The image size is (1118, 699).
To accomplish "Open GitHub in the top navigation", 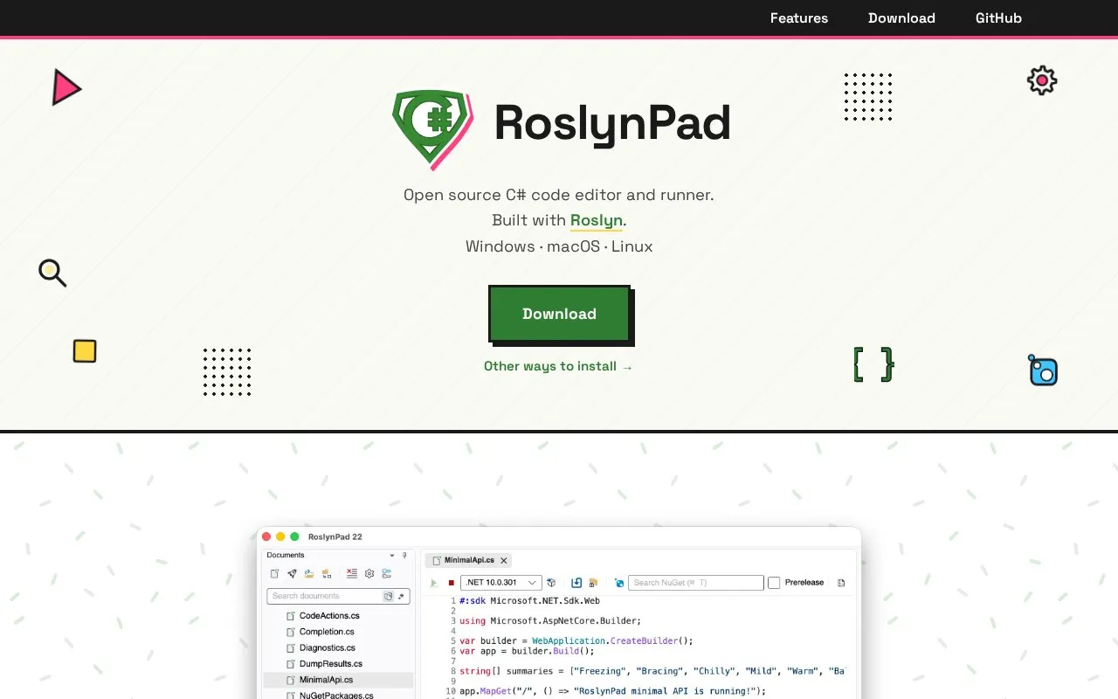I will tap(998, 18).
